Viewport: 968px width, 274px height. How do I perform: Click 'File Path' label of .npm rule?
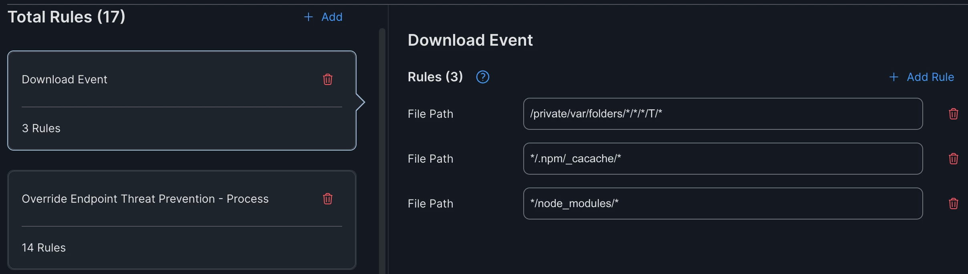[x=430, y=159]
